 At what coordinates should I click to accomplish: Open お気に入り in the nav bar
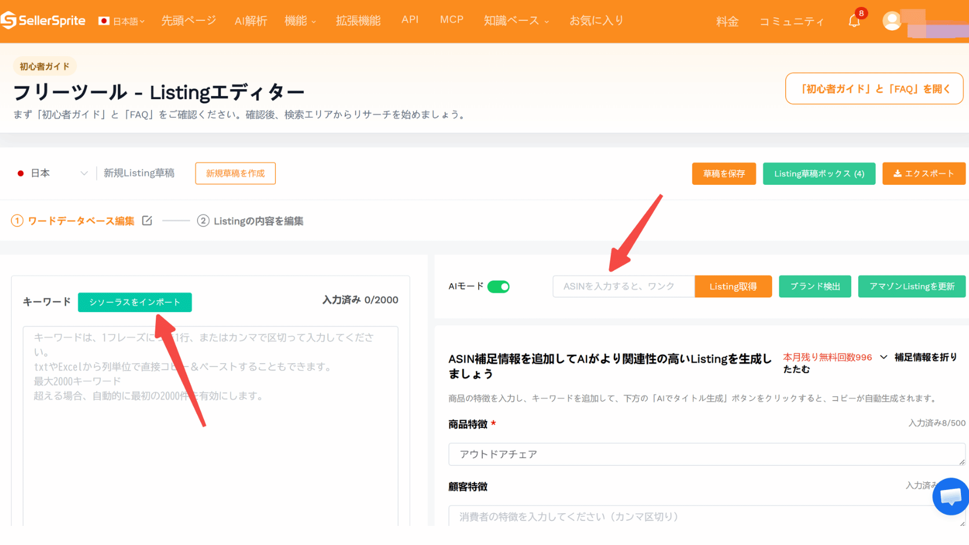tap(596, 21)
